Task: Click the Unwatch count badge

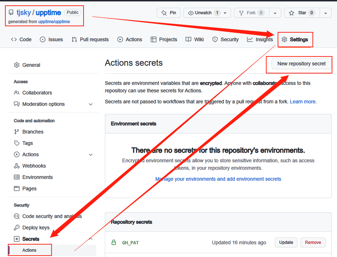Action: pyautogui.click(x=217, y=13)
